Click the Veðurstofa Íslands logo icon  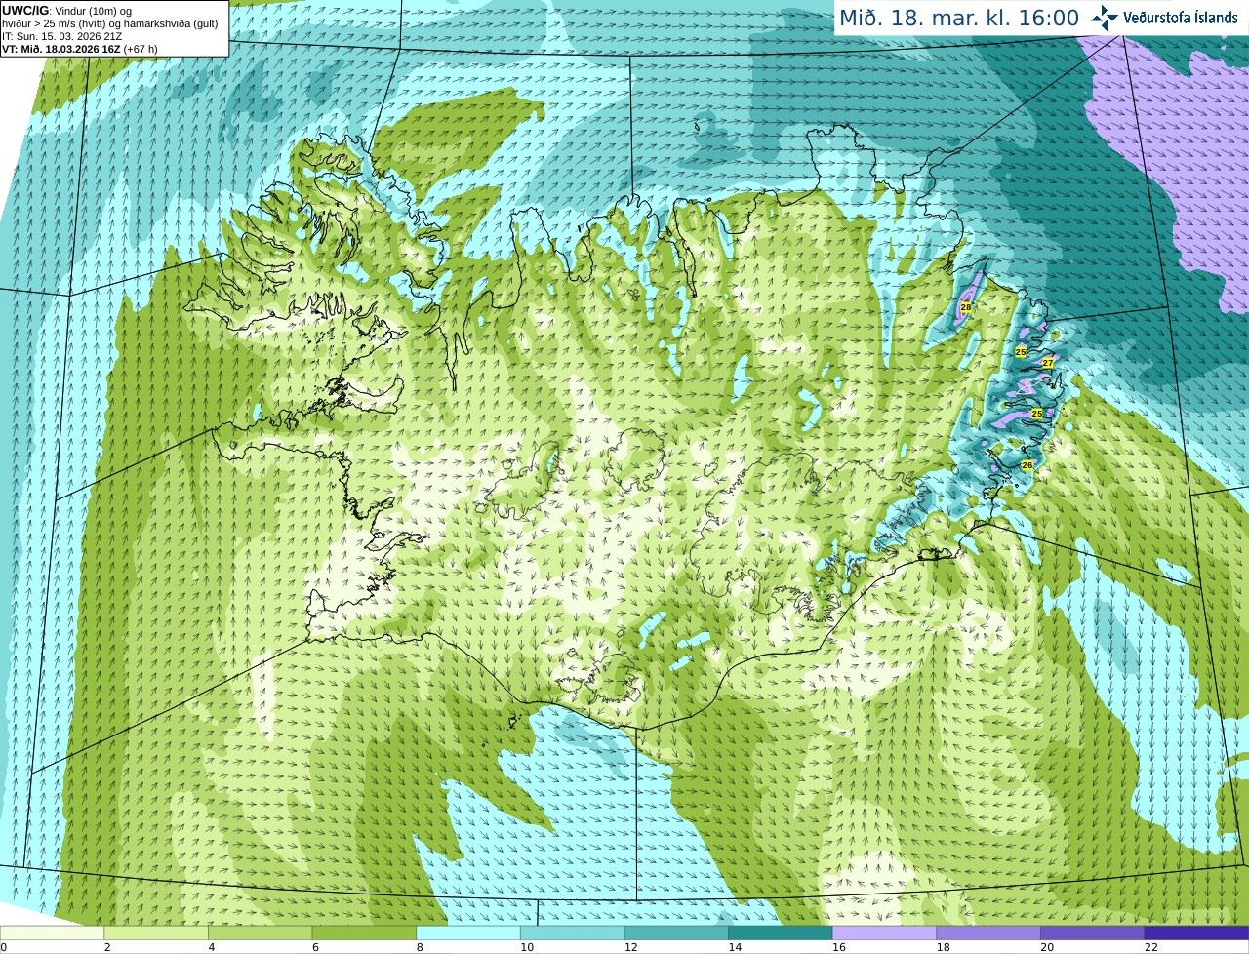[1105, 18]
